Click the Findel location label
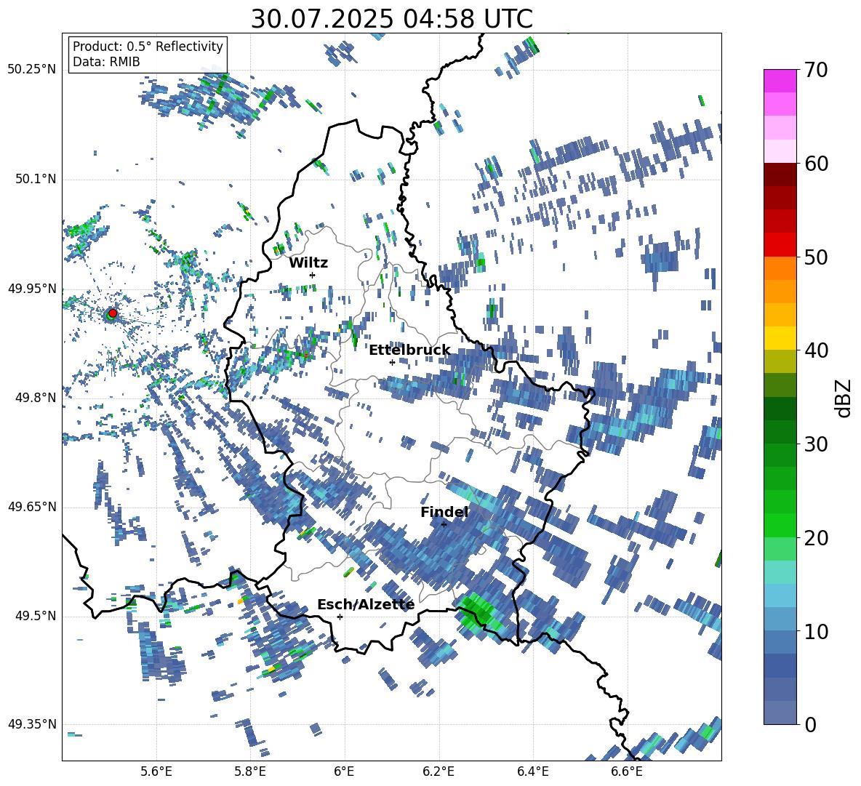Screen dimensions: 861x786 tap(444, 512)
